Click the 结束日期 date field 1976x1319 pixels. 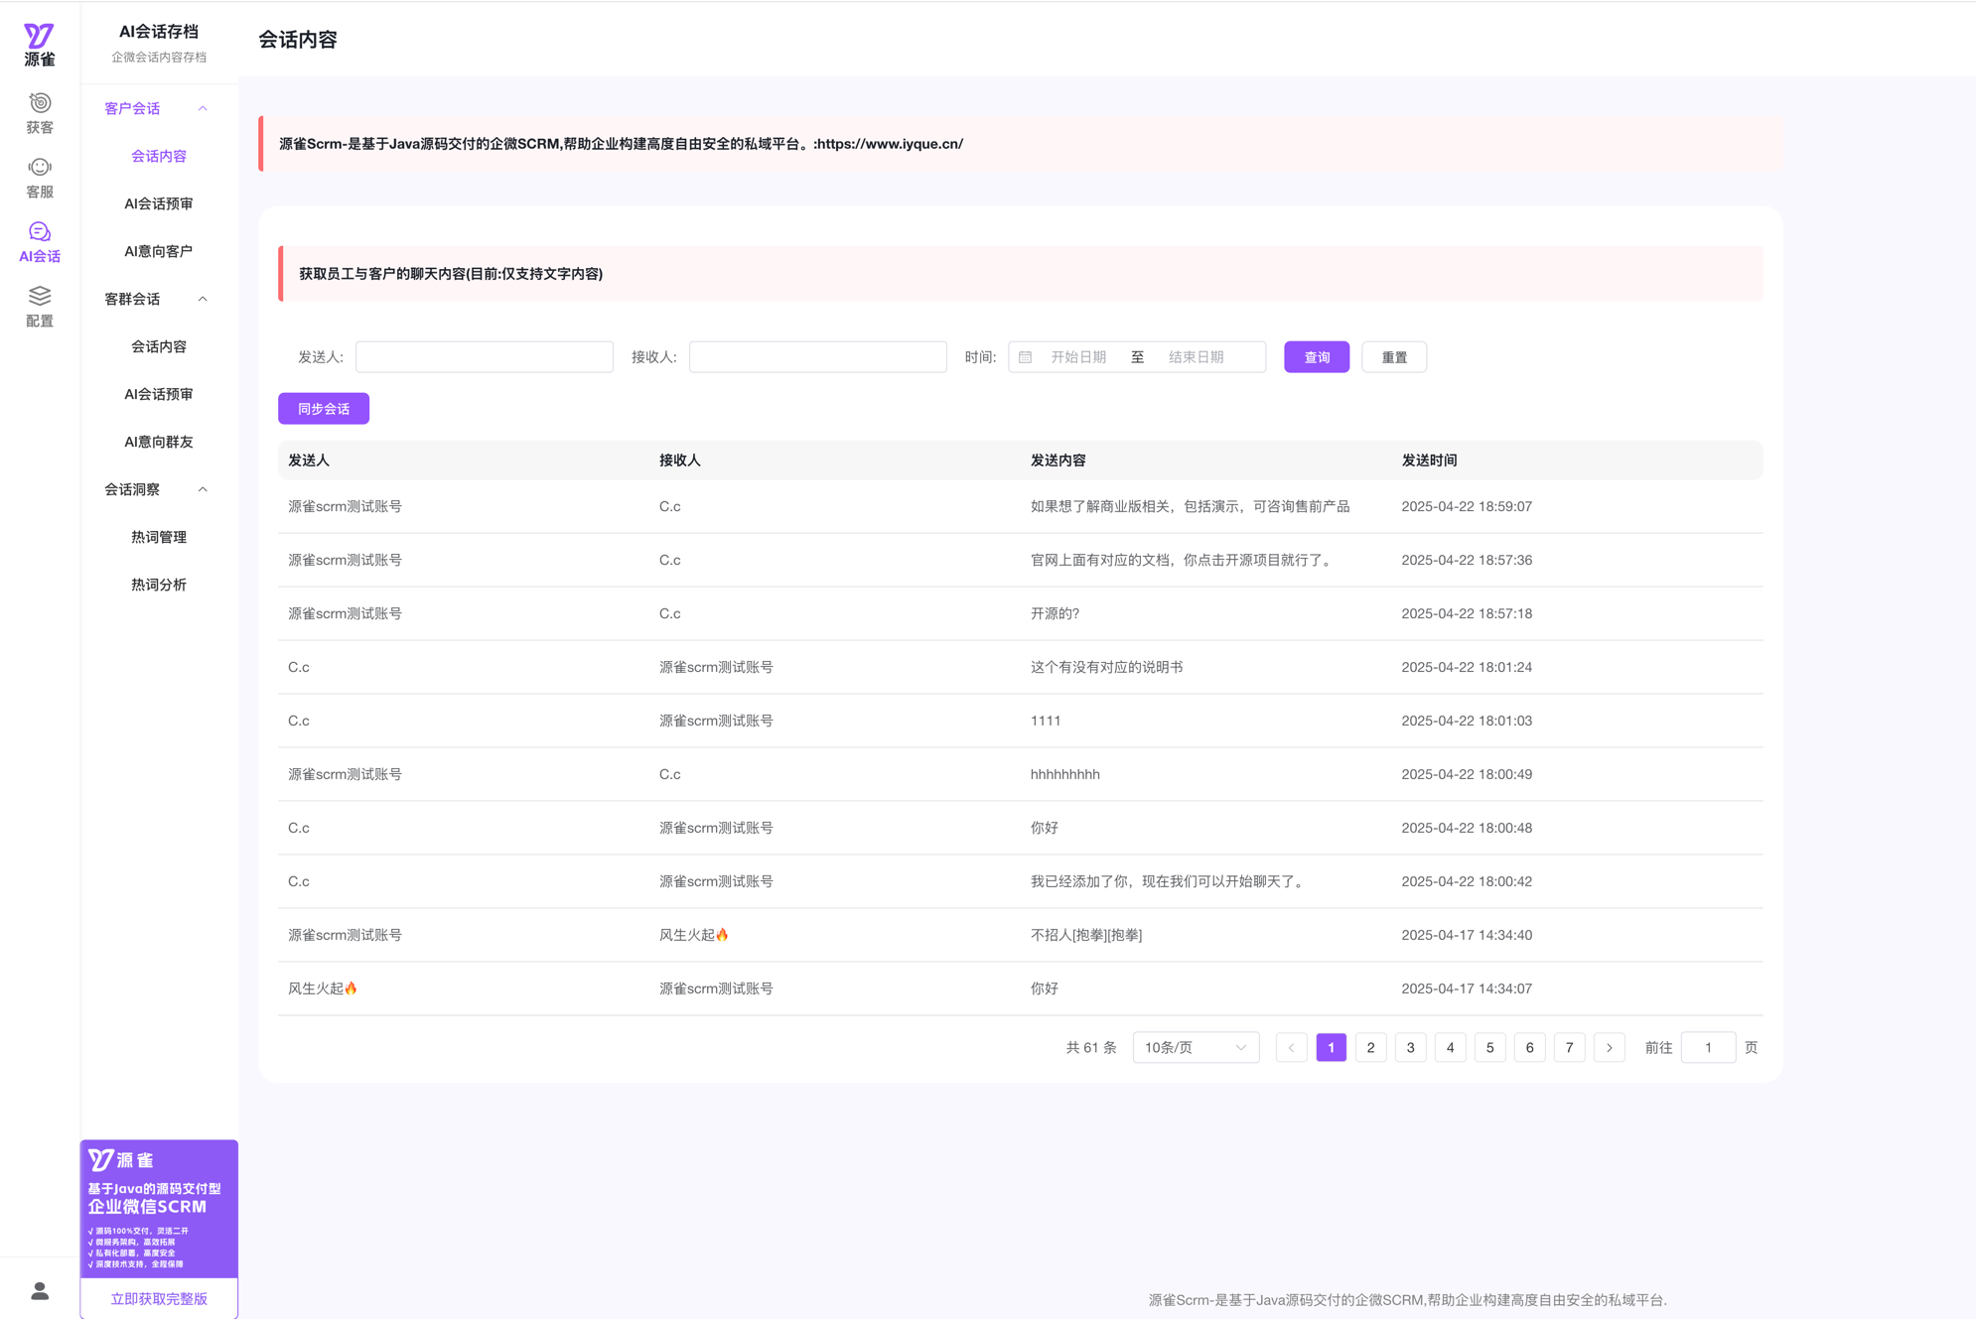(x=1196, y=357)
